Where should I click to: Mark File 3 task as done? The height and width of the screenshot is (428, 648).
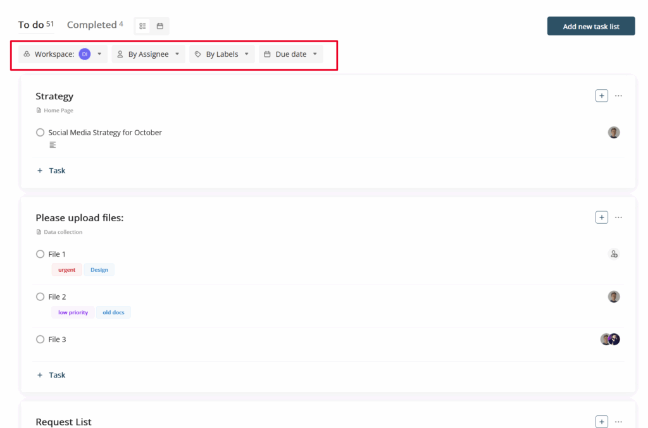click(x=40, y=339)
